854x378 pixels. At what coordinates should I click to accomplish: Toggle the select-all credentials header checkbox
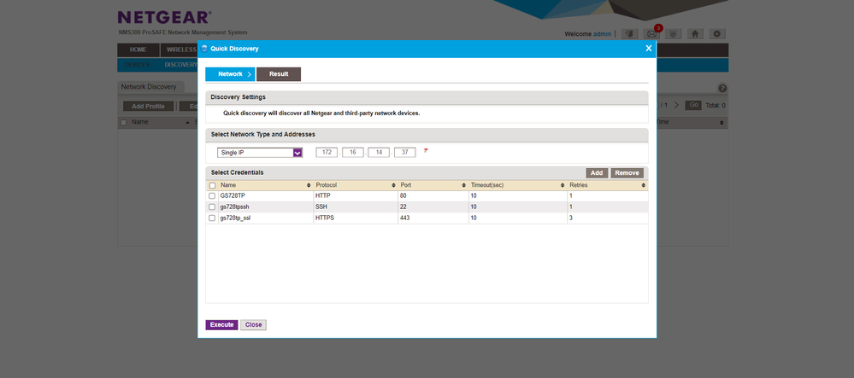coord(213,185)
